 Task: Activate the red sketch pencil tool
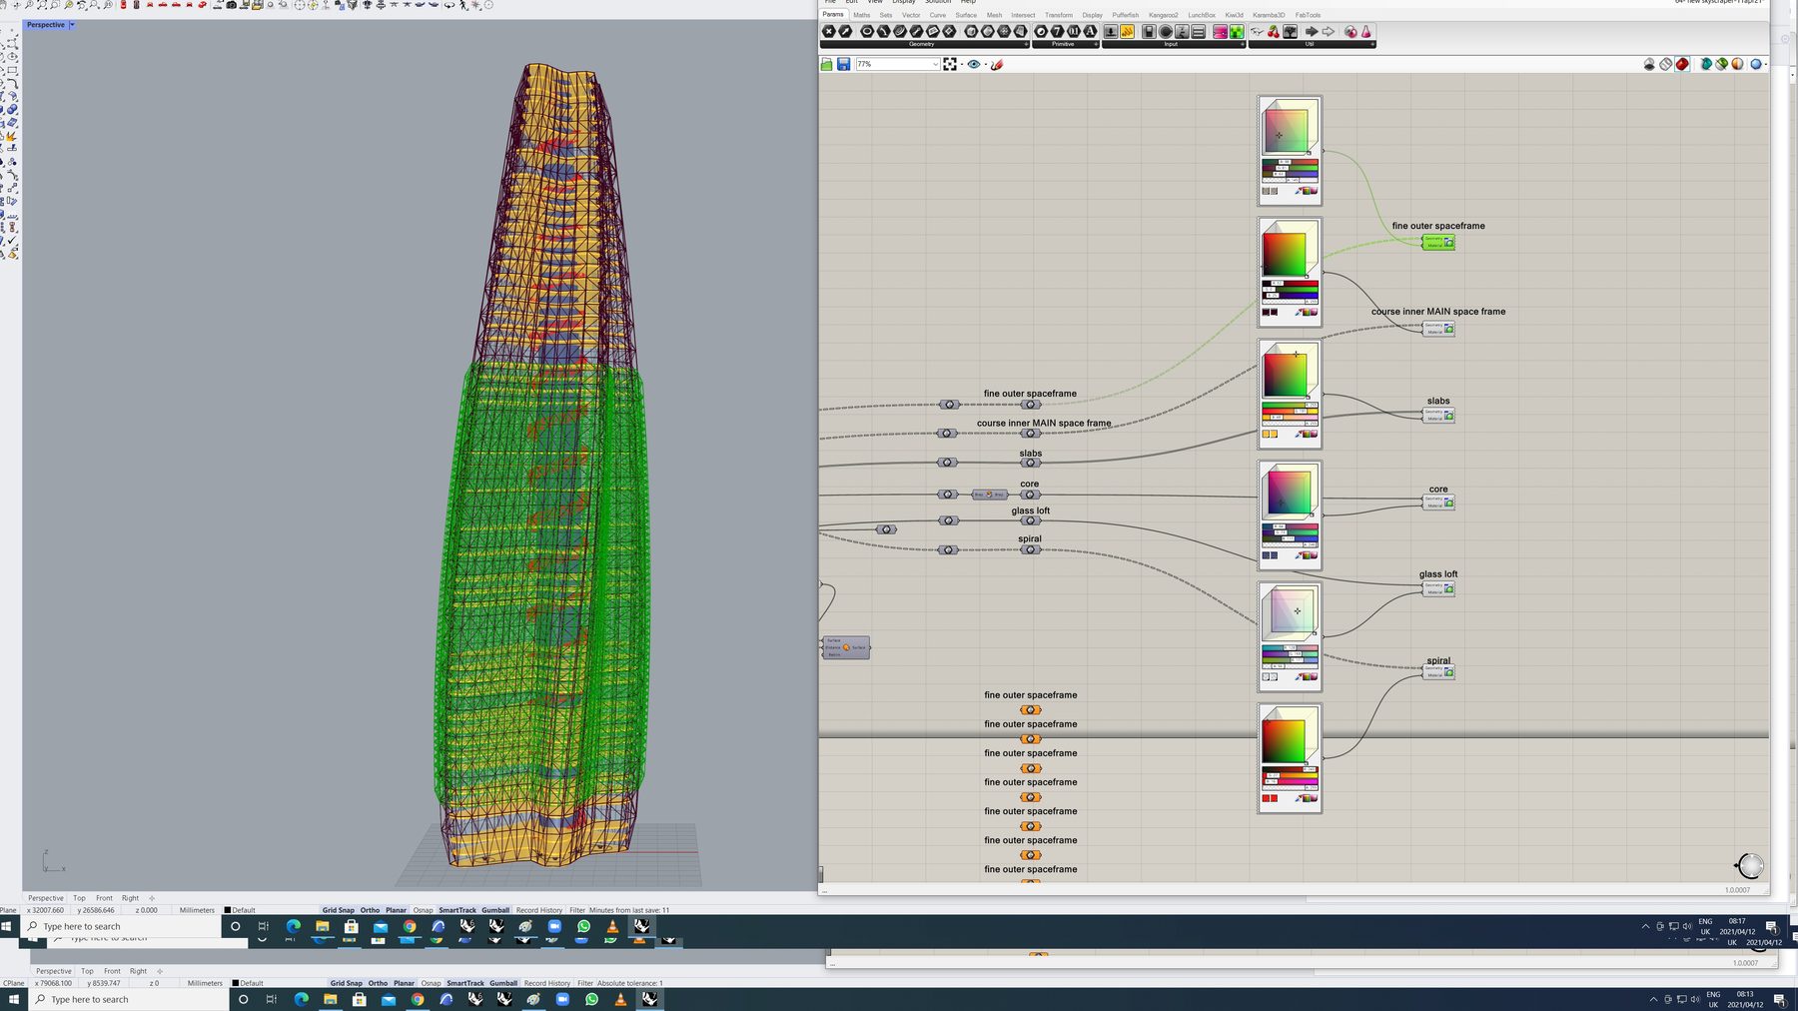[997, 64]
